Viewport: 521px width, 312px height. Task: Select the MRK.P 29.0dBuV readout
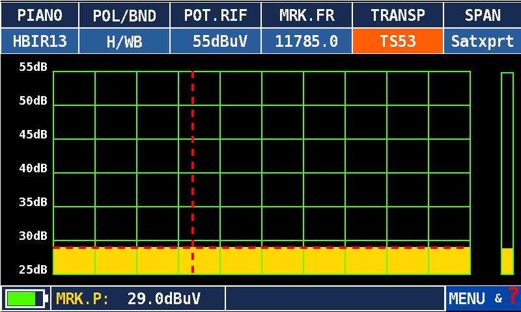point(138,298)
